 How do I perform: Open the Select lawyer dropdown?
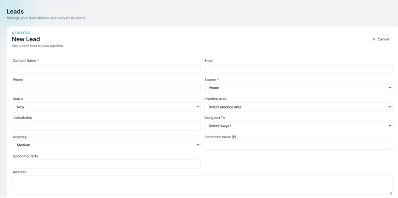(298, 126)
